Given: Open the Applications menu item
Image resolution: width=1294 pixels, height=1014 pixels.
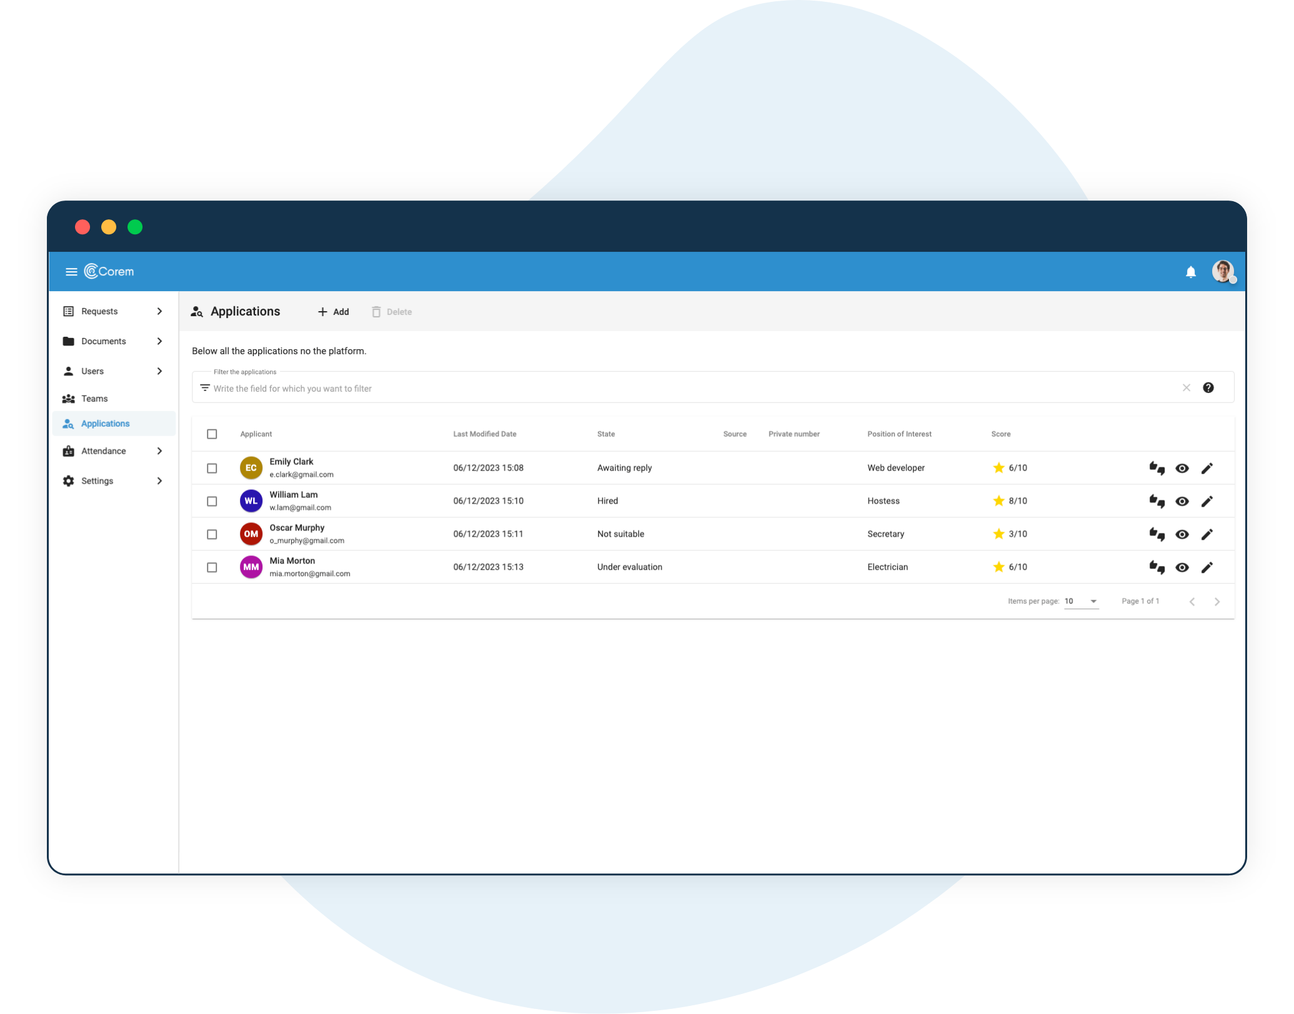Looking at the screenshot, I should tap(105, 424).
